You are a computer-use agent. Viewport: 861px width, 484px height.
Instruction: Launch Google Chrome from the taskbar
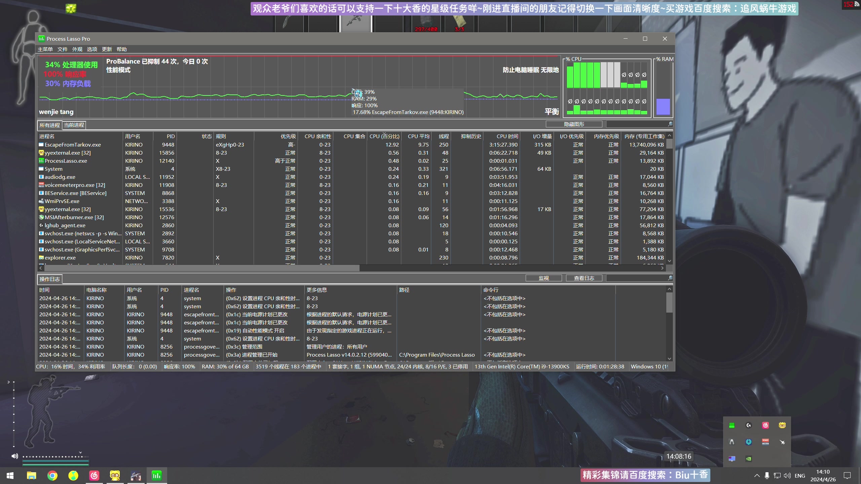click(x=52, y=476)
